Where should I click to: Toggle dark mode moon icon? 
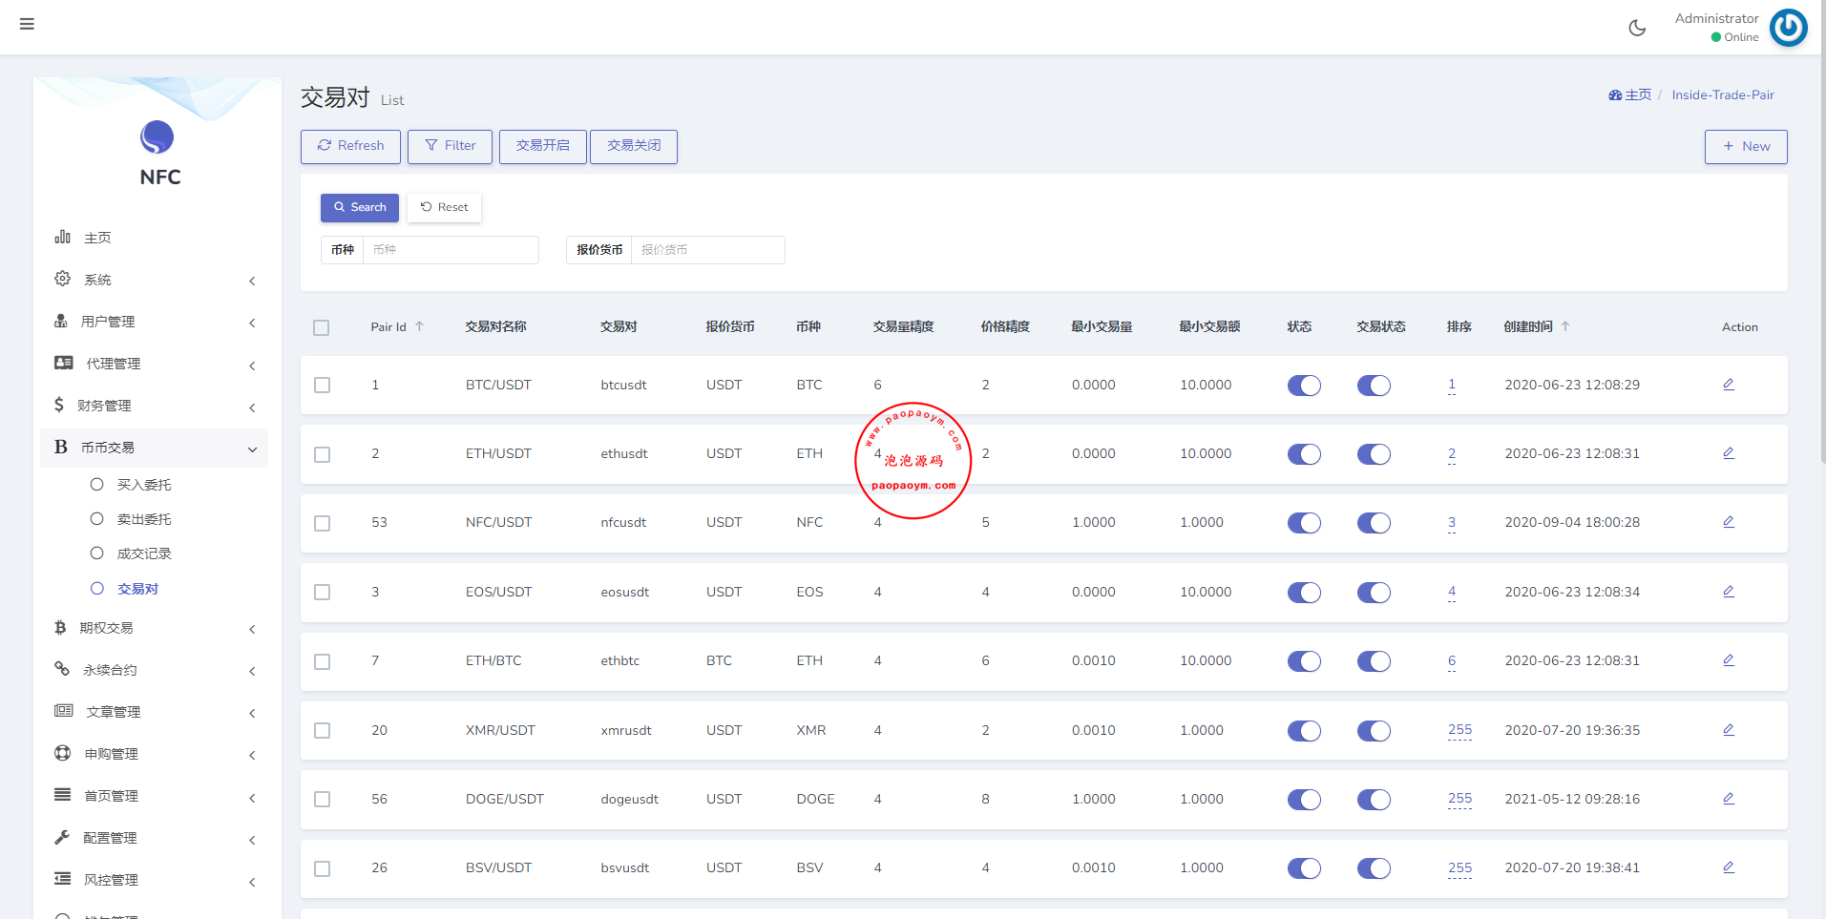click(x=1637, y=28)
